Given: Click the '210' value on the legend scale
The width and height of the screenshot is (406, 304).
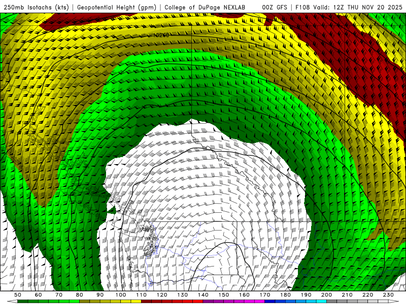Looking at the screenshot, I should click(347, 295).
